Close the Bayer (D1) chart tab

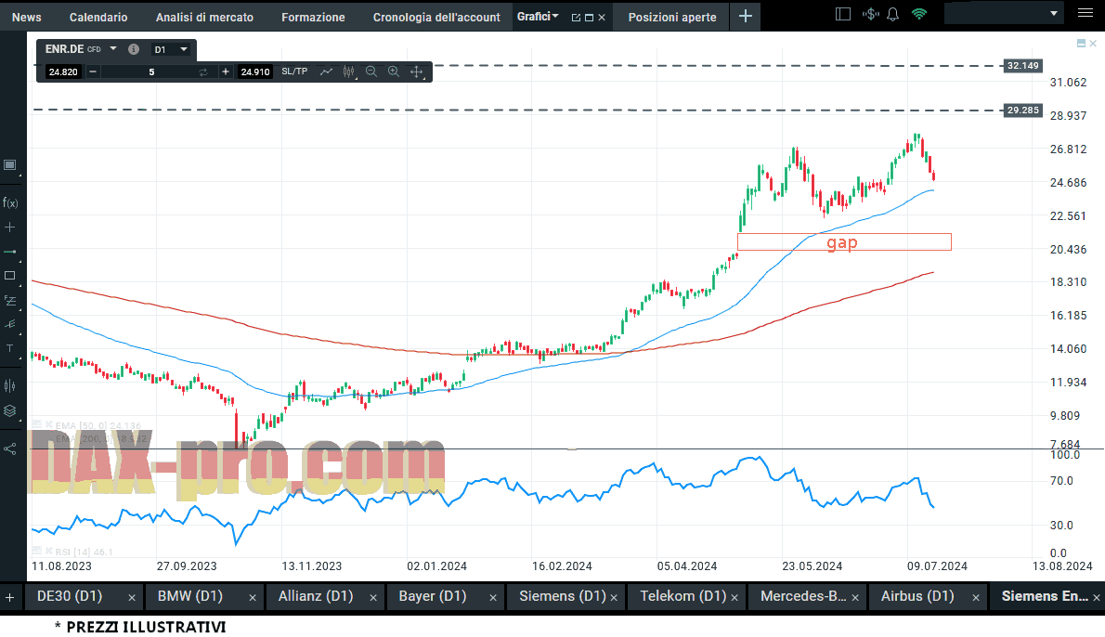click(x=493, y=598)
